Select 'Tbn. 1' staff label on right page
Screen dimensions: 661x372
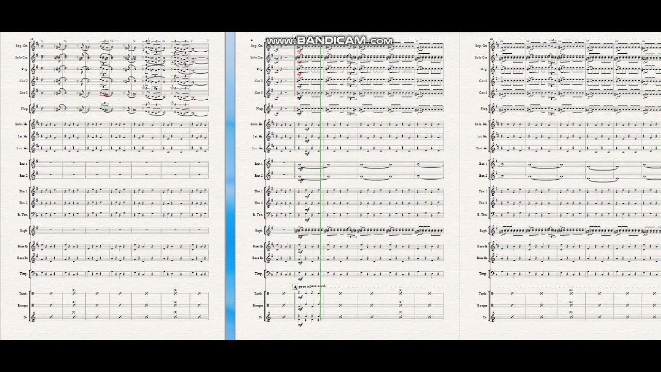tap(483, 191)
